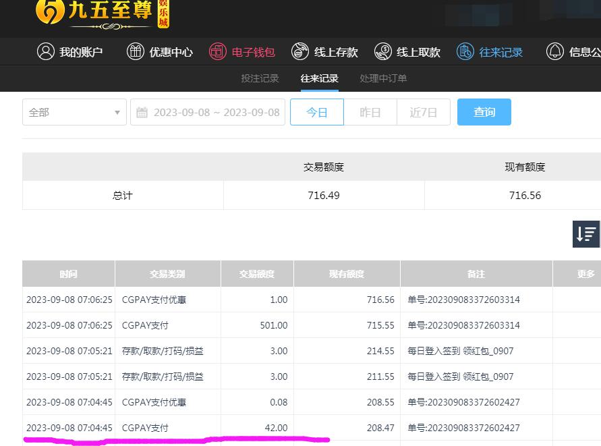The width and height of the screenshot is (601, 446).
Task: Open 线上存款 deposit icon
Action: [300, 52]
